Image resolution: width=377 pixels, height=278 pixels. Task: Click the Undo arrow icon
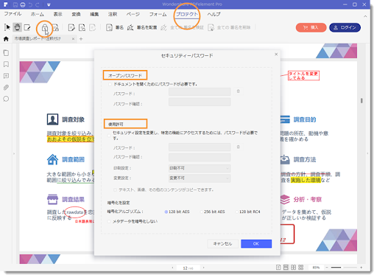(x=30, y=4)
